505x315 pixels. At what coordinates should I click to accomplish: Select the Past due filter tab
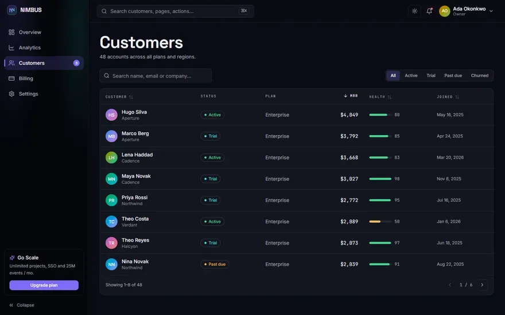point(453,76)
